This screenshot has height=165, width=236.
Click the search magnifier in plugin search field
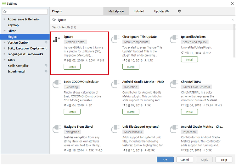click(54, 20)
